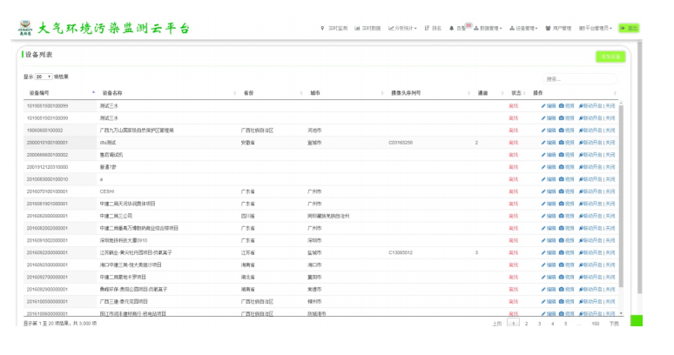This screenshot has height=355, width=674.
Task: Expand the 设备管理 navigation menu
Action: (523, 28)
